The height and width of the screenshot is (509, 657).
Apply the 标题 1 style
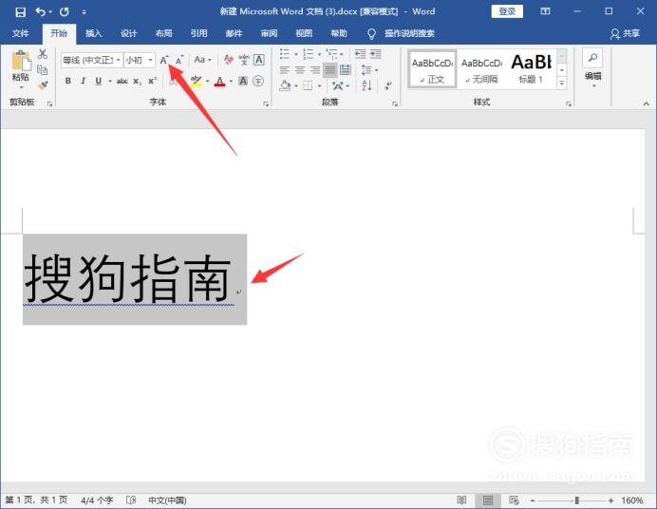click(531, 69)
